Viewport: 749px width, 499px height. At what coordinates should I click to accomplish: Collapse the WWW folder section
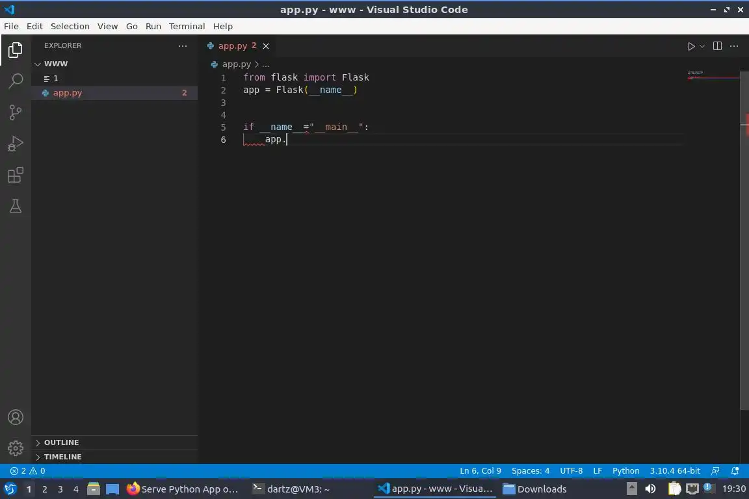click(x=114, y=64)
